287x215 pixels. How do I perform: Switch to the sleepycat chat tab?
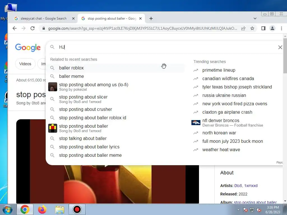43,18
